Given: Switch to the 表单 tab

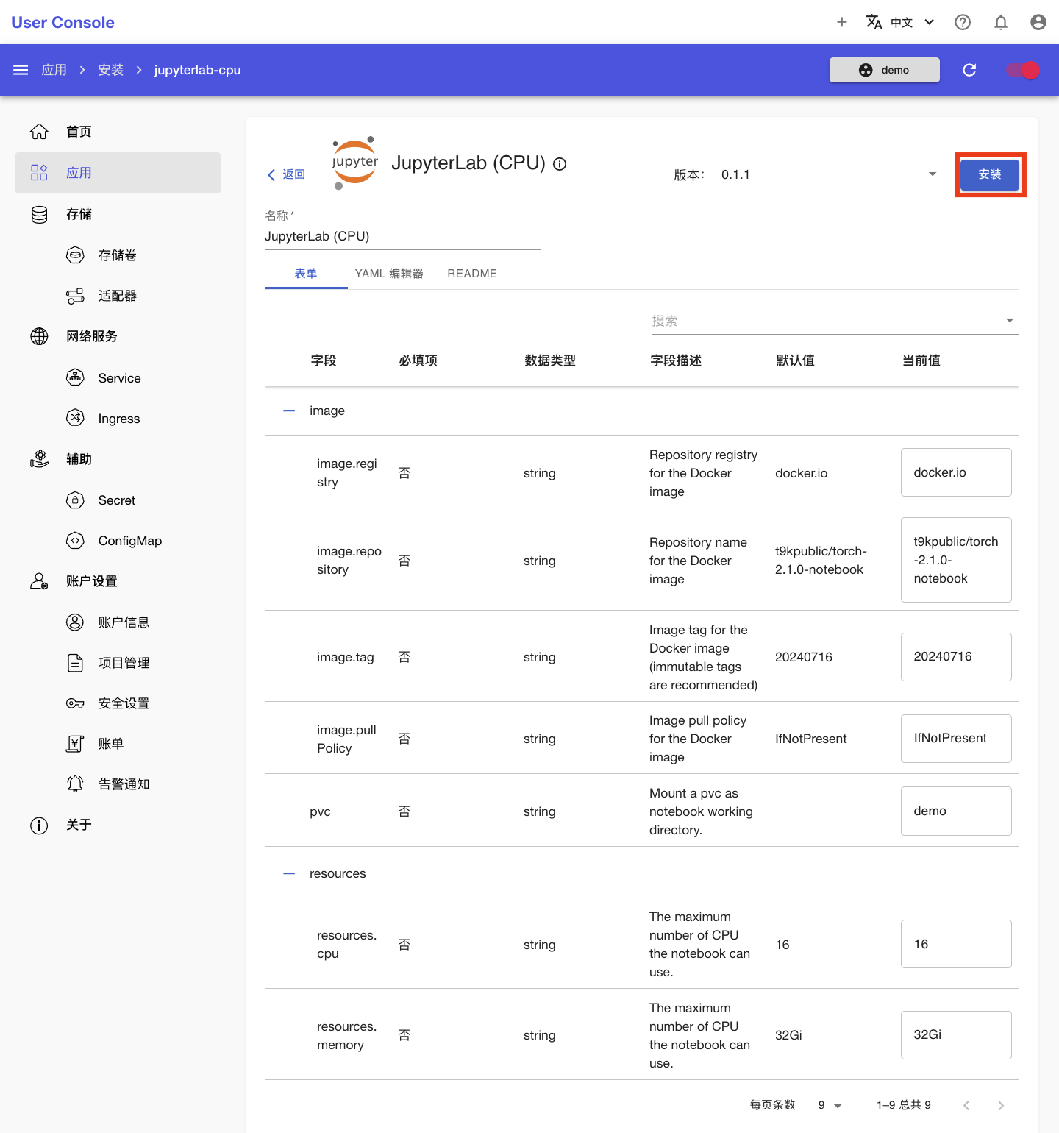Looking at the screenshot, I should (x=306, y=274).
